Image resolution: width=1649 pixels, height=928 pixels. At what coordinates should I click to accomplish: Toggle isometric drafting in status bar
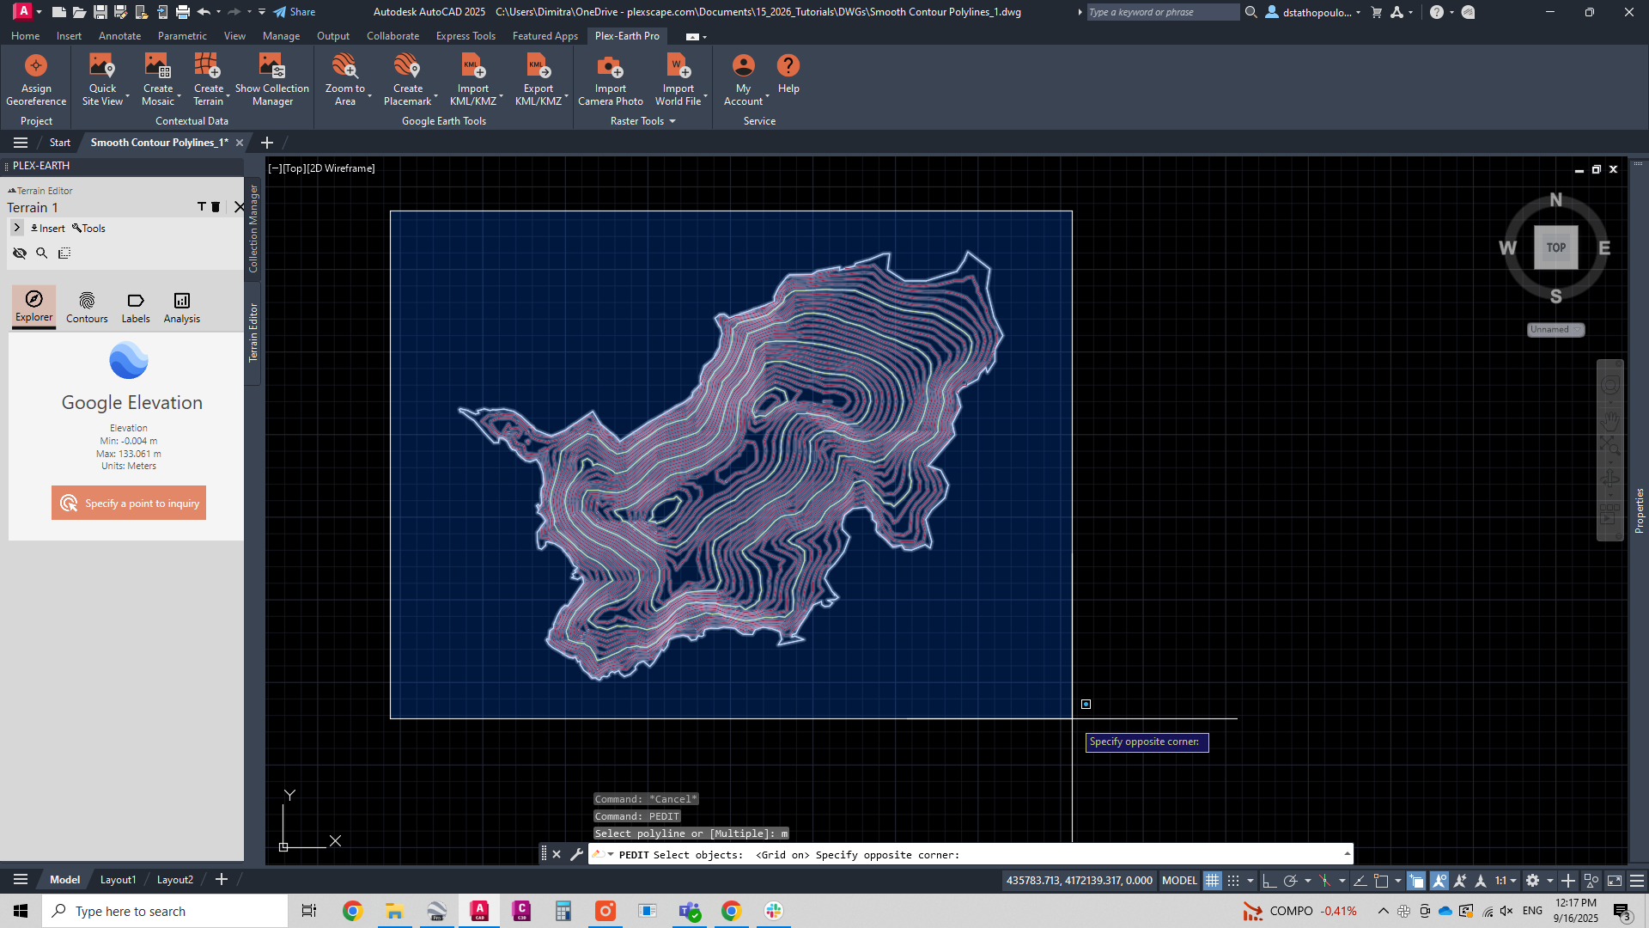coord(1324,880)
